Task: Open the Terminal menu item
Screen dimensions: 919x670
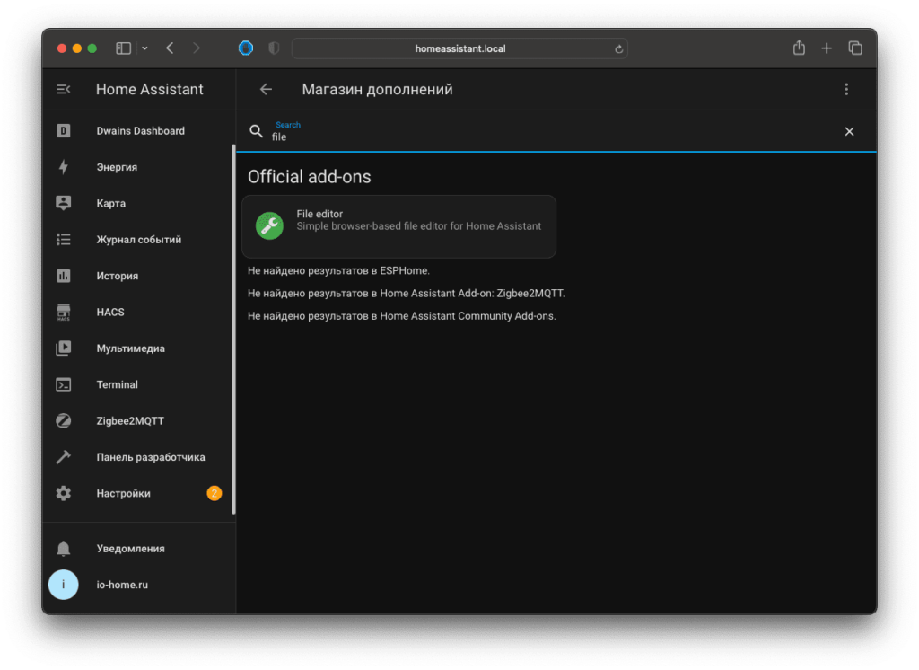Action: click(139, 385)
